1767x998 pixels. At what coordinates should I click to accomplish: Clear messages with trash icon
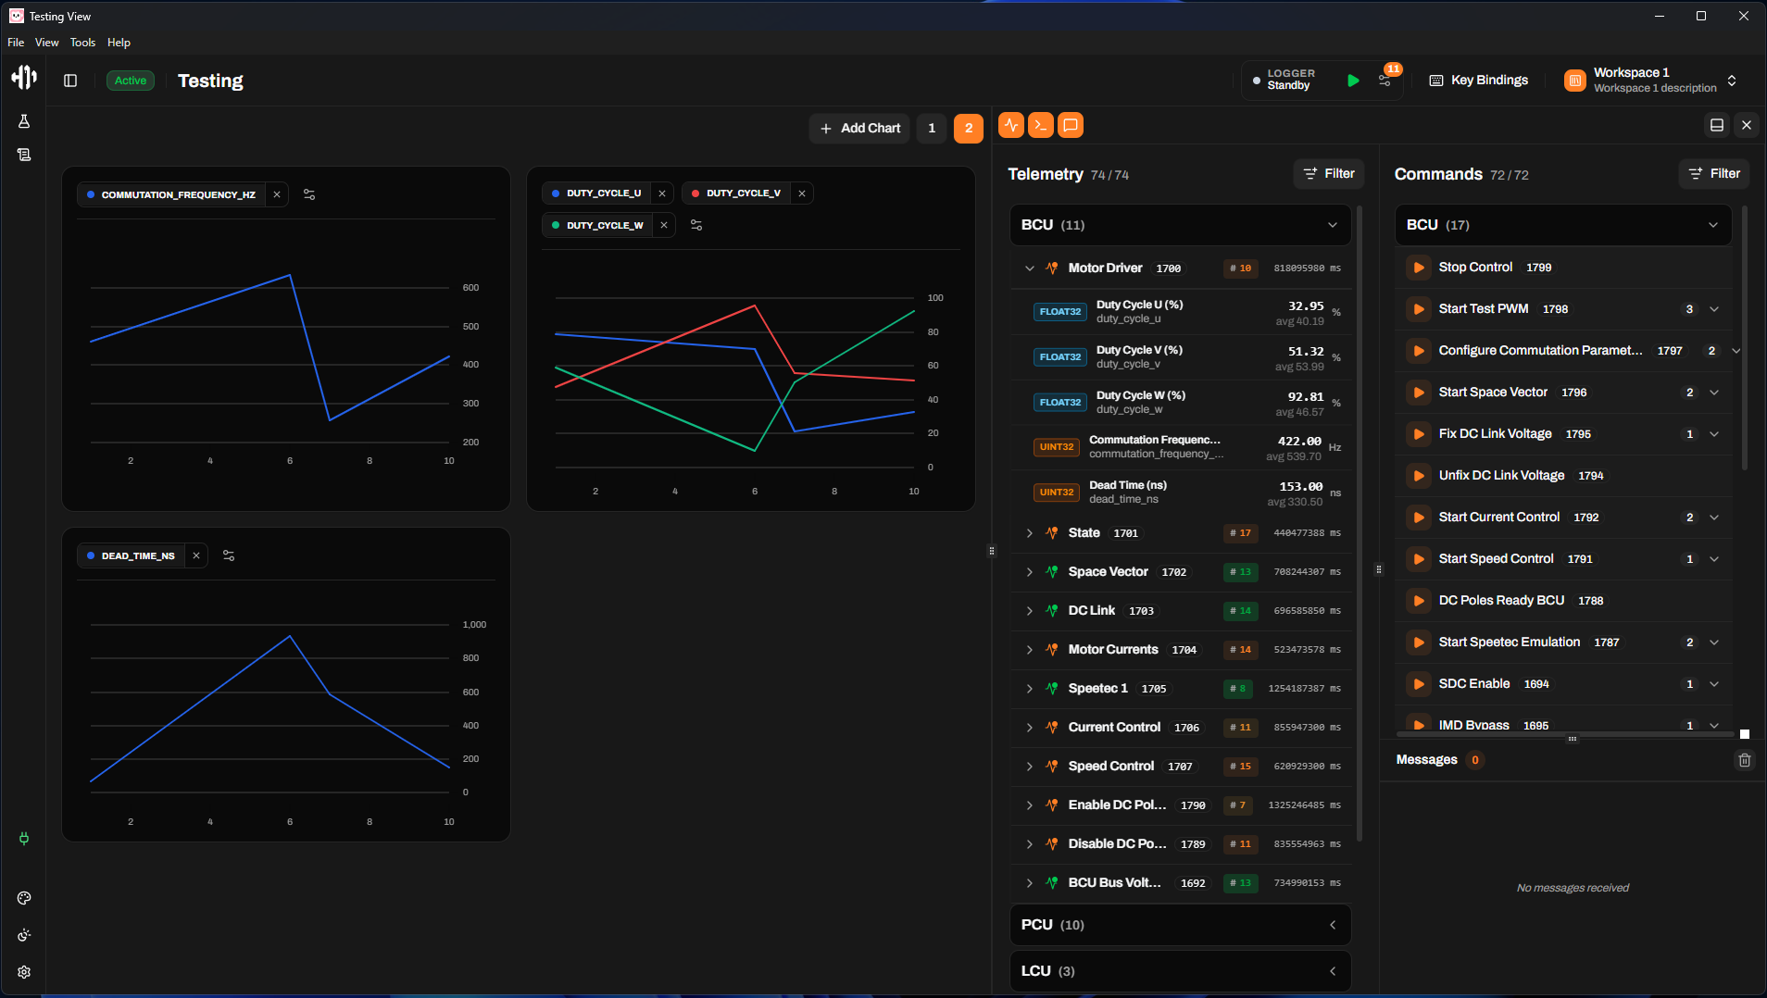click(1744, 760)
